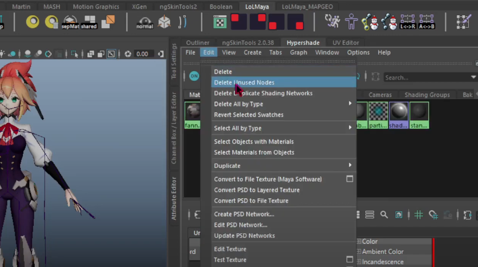Click the T-pose figure shelf icon

351,22
